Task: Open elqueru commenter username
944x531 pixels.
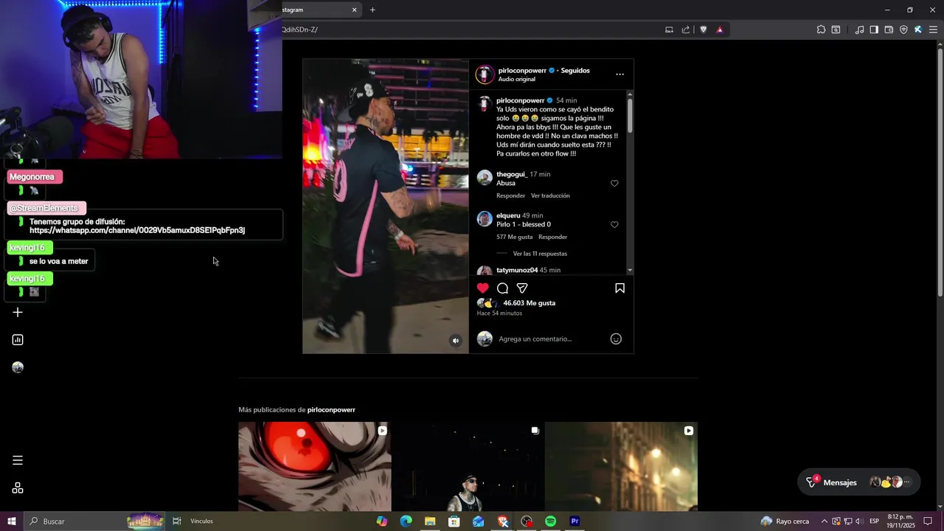Action: [x=508, y=215]
